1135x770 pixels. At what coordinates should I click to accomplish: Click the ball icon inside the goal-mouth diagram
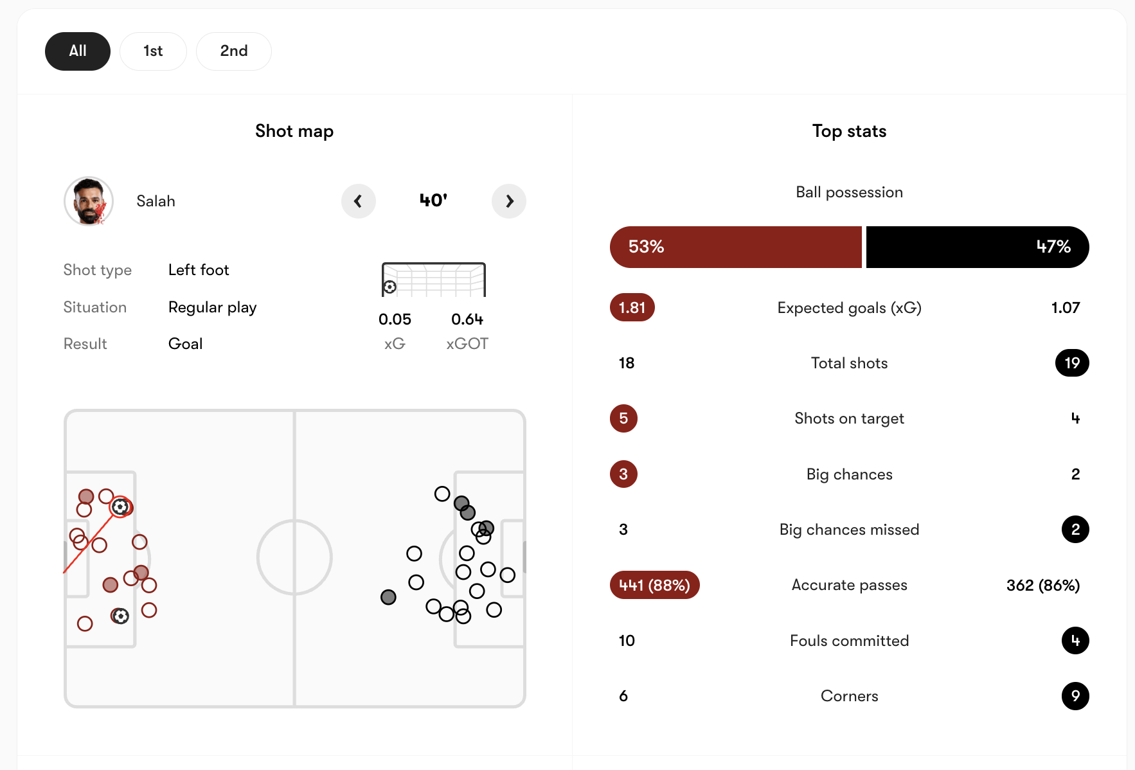click(389, 287)
